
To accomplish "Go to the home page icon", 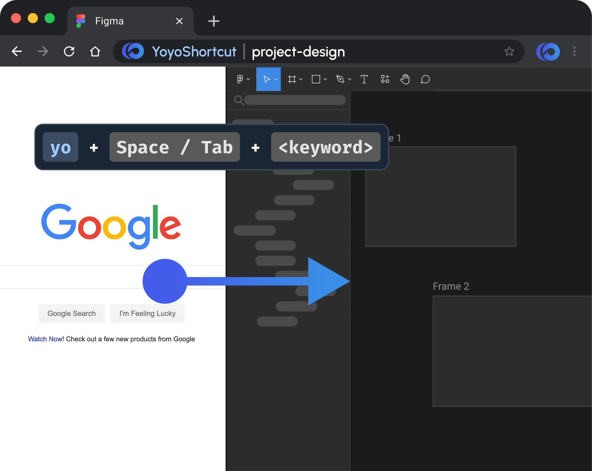I will 95,51.
